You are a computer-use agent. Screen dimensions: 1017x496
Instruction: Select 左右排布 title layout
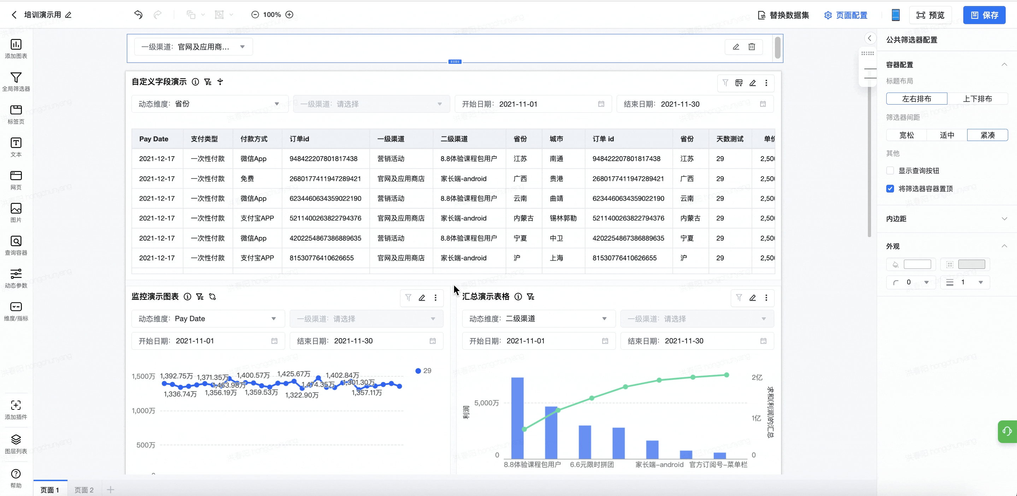916,99
